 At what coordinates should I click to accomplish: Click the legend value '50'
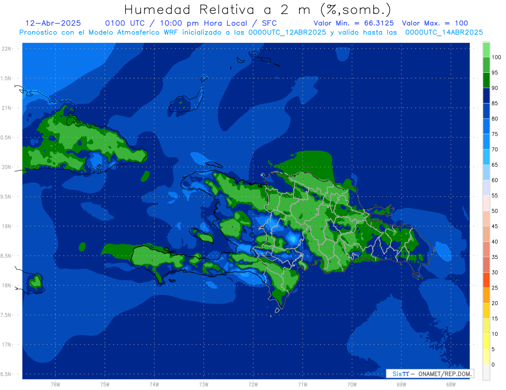[495, 211]
